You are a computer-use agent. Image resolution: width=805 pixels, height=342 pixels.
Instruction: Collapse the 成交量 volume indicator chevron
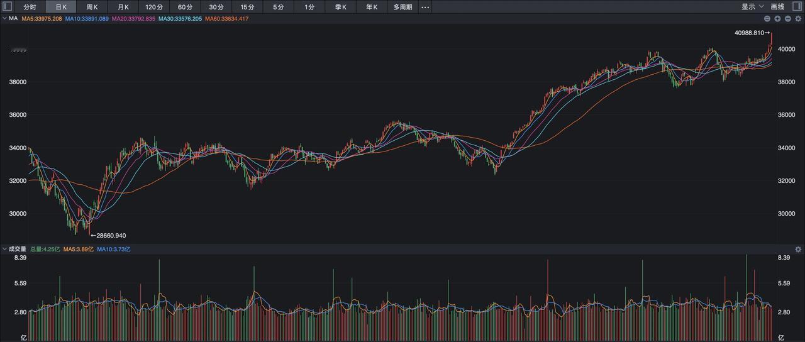4,250
